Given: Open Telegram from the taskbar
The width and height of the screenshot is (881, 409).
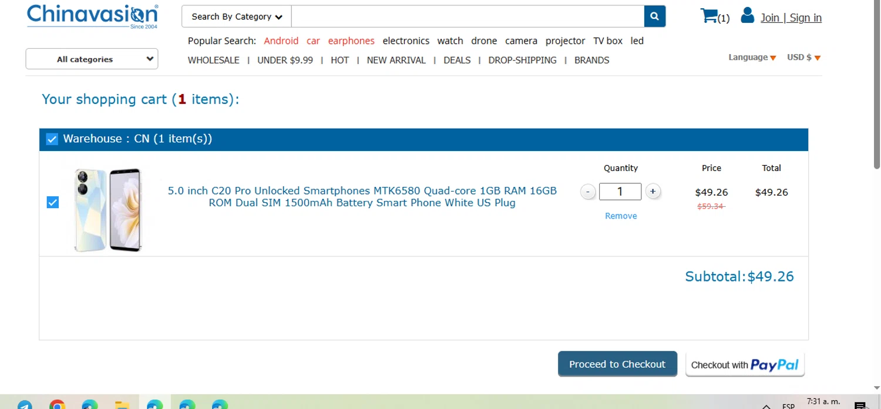Looking at the screenshot, I should 25,405.
